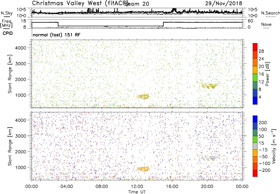Click the "Christmas Valley West (fitACF)" title

(x=80, y=4)
